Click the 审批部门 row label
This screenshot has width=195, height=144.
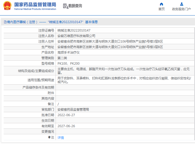[x=48, y=110]
